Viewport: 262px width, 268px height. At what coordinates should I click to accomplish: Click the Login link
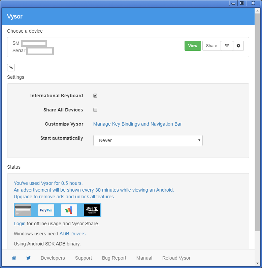[x=20, y=224]
